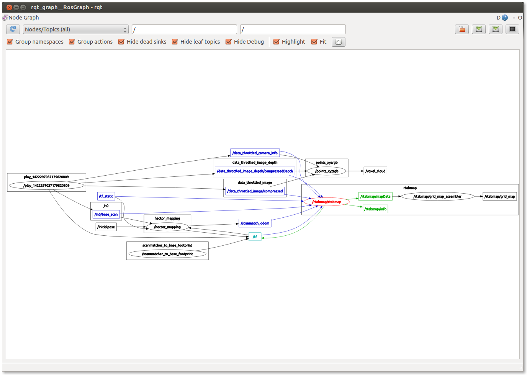Uncheck Group namespaces checkbox
Viewport: 527px width, 375px height.
point(10,42)
